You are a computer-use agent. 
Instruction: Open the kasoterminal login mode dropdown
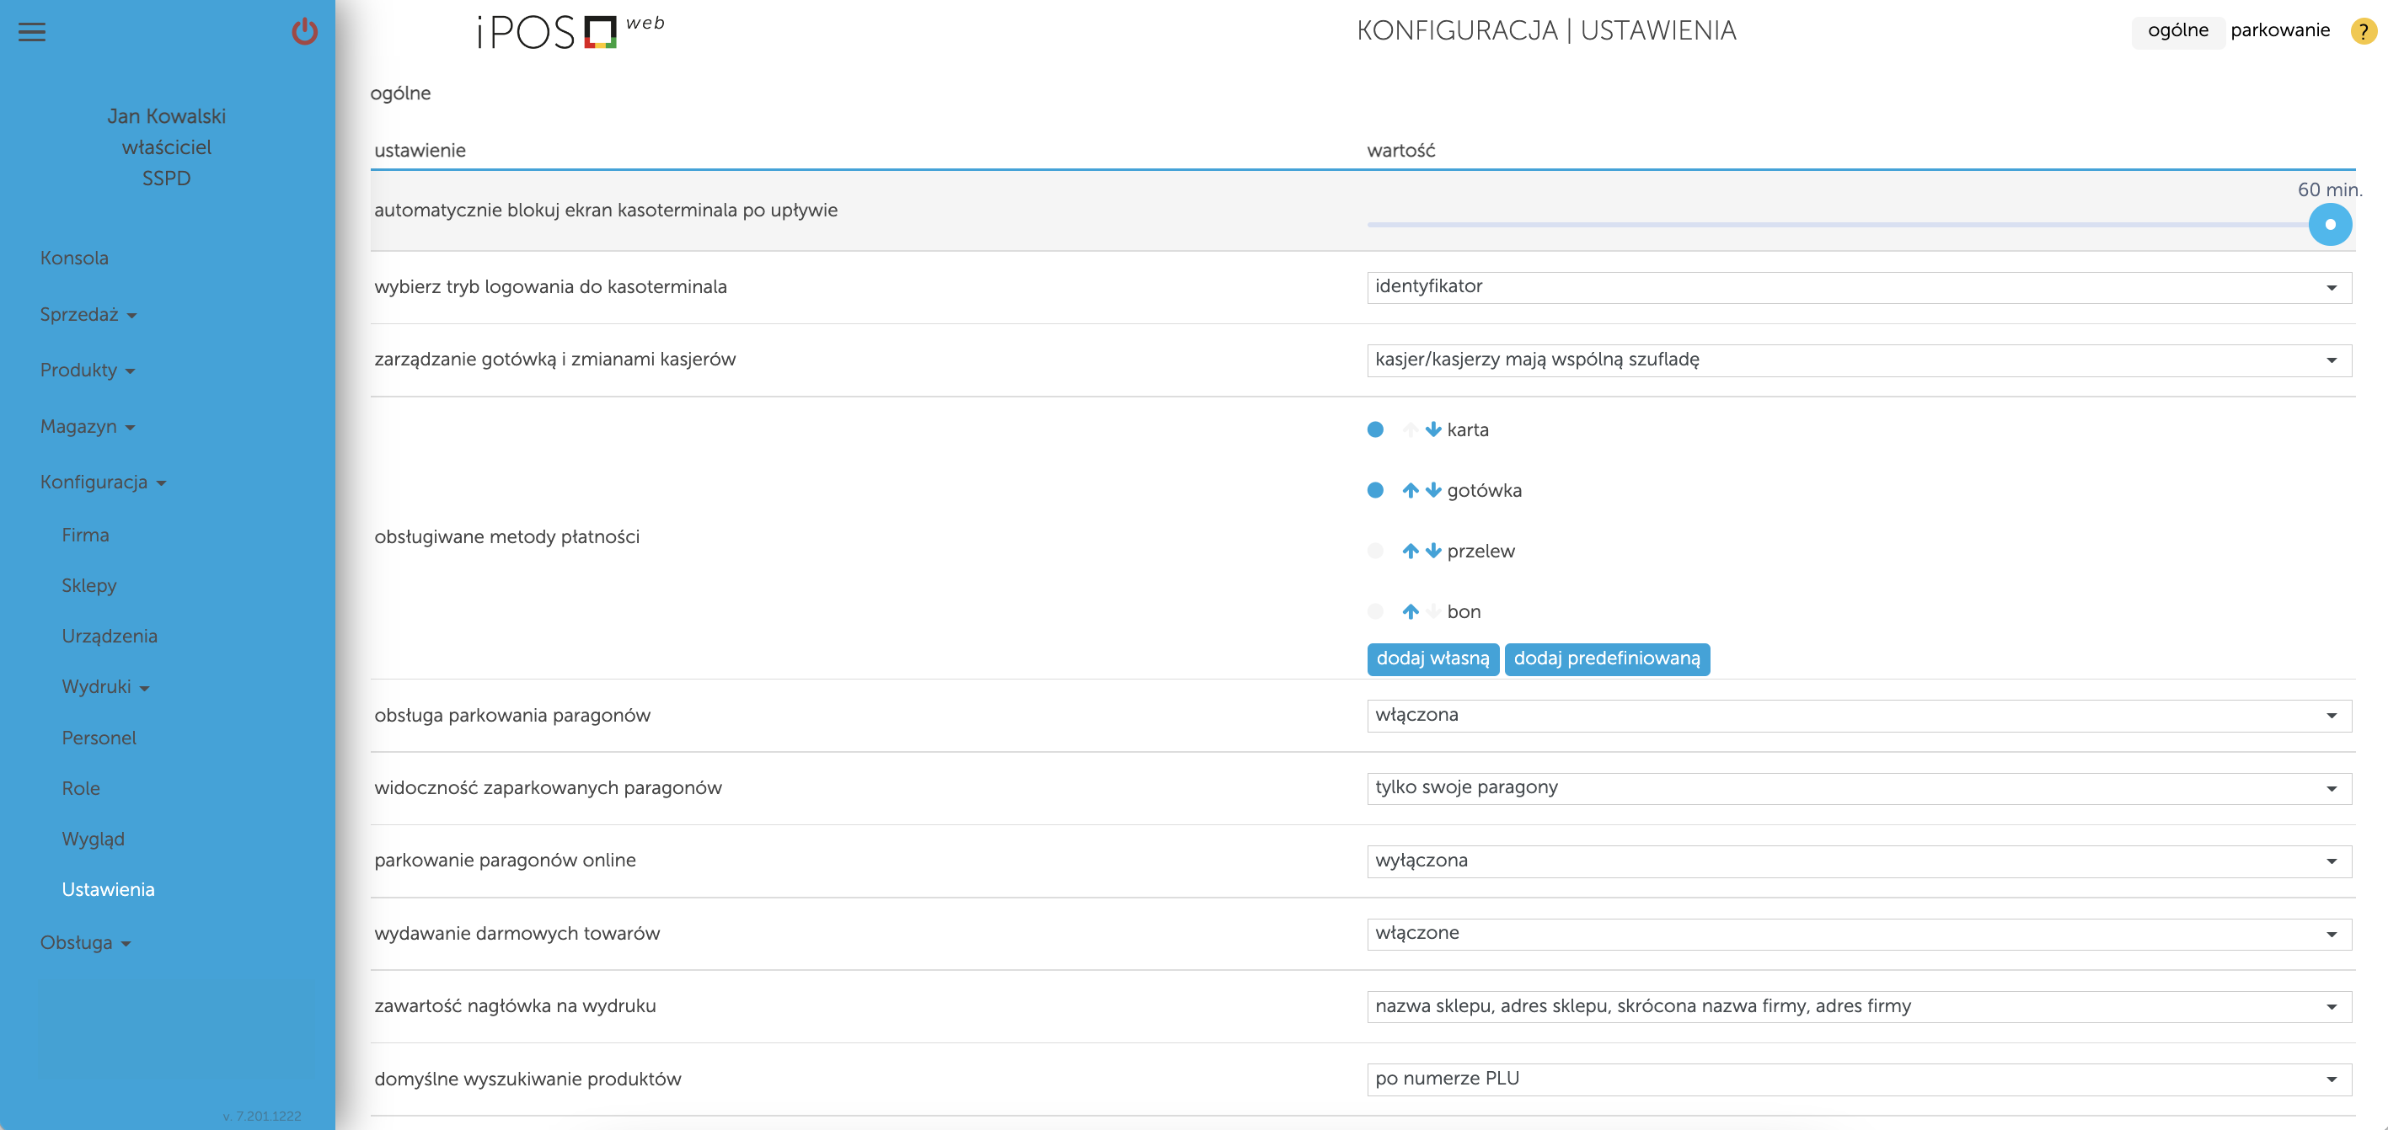[1858, 287]
